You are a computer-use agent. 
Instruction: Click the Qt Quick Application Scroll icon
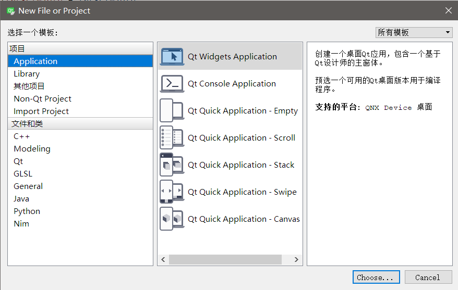172,137
